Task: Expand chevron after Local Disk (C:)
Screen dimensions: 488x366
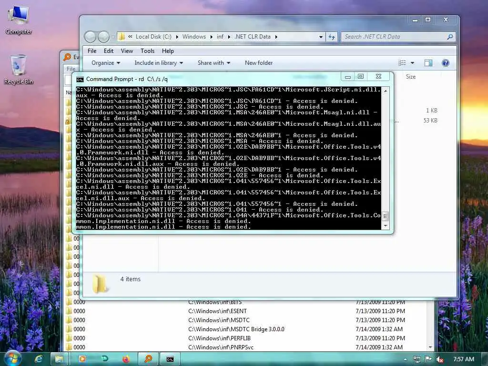Action: pos(177,37)
